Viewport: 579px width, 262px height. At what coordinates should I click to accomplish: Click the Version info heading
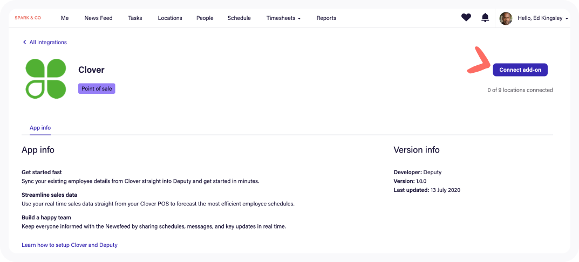[x=417, y=150]
